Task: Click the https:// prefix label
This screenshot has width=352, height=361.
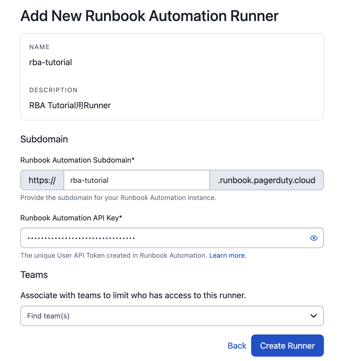Action: [x=42, y=180]
